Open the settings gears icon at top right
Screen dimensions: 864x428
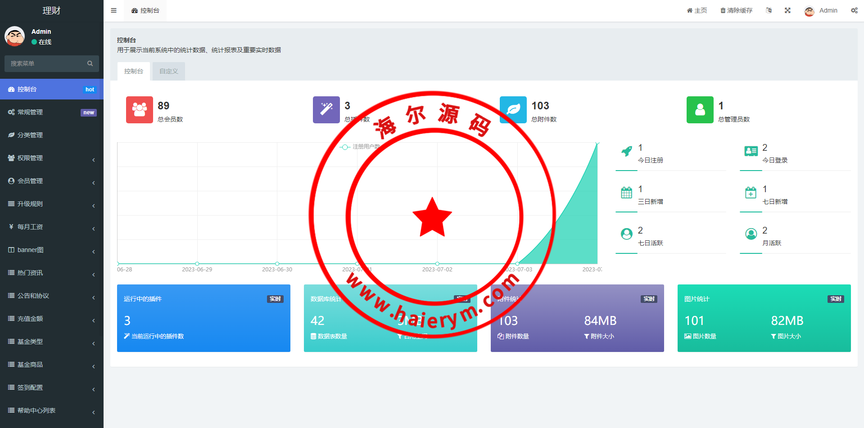coord(854,10)
